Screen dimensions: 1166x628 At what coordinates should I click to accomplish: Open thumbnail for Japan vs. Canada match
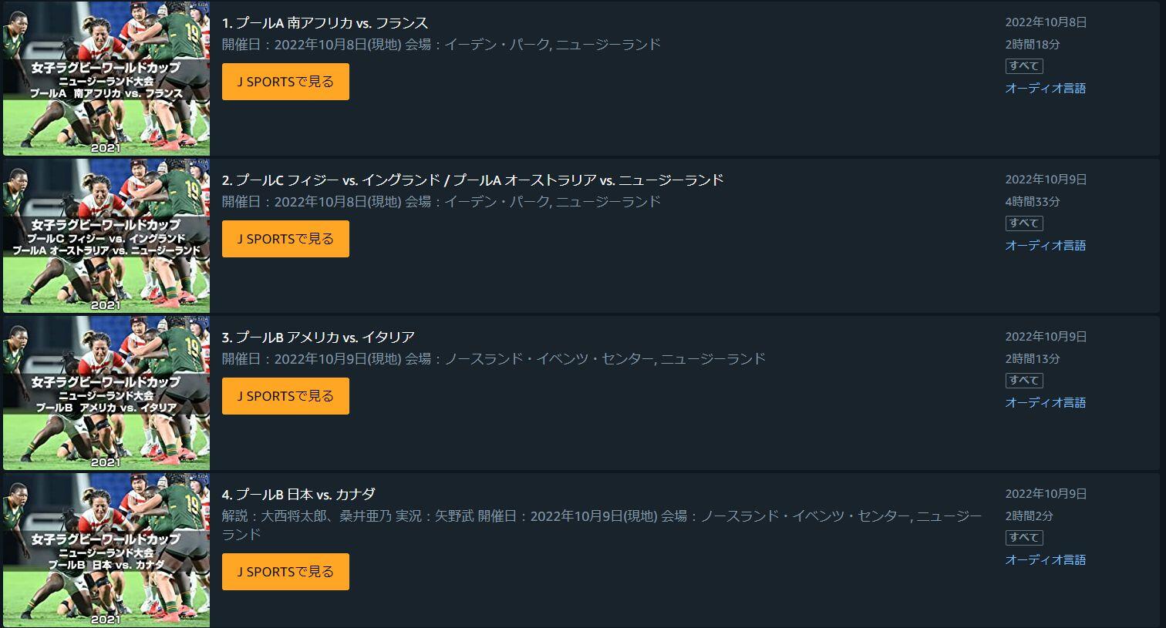click(106, 550)
